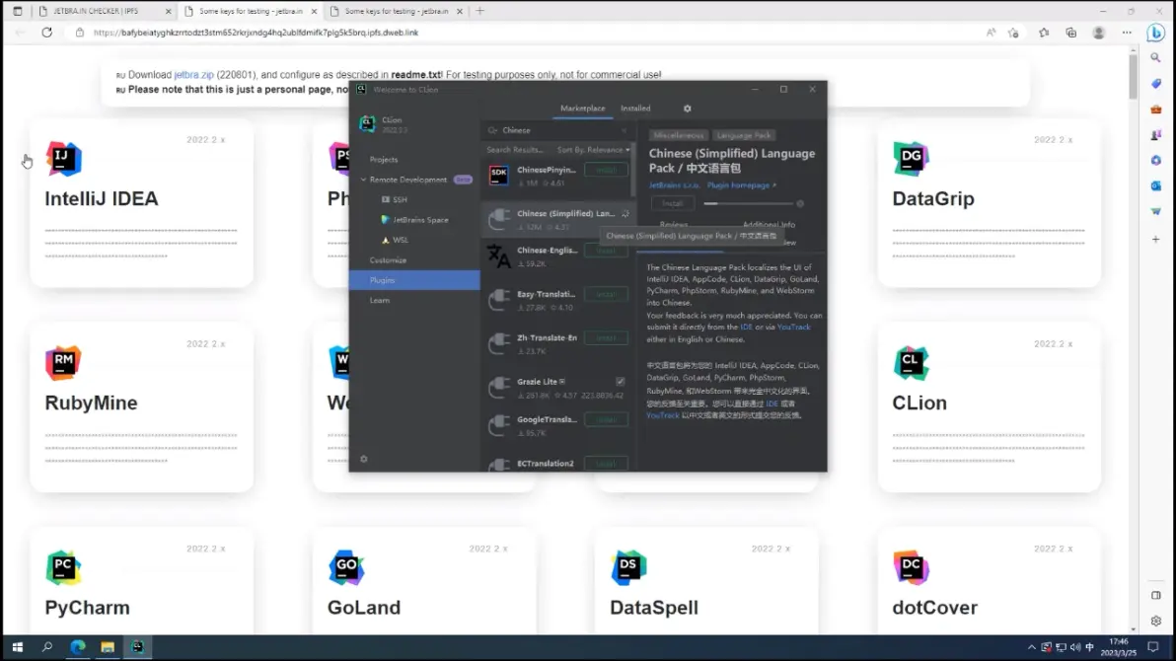Open the Search Results options dropdown
This screenshot has height=661, width=1176.
tap(515, 149)
